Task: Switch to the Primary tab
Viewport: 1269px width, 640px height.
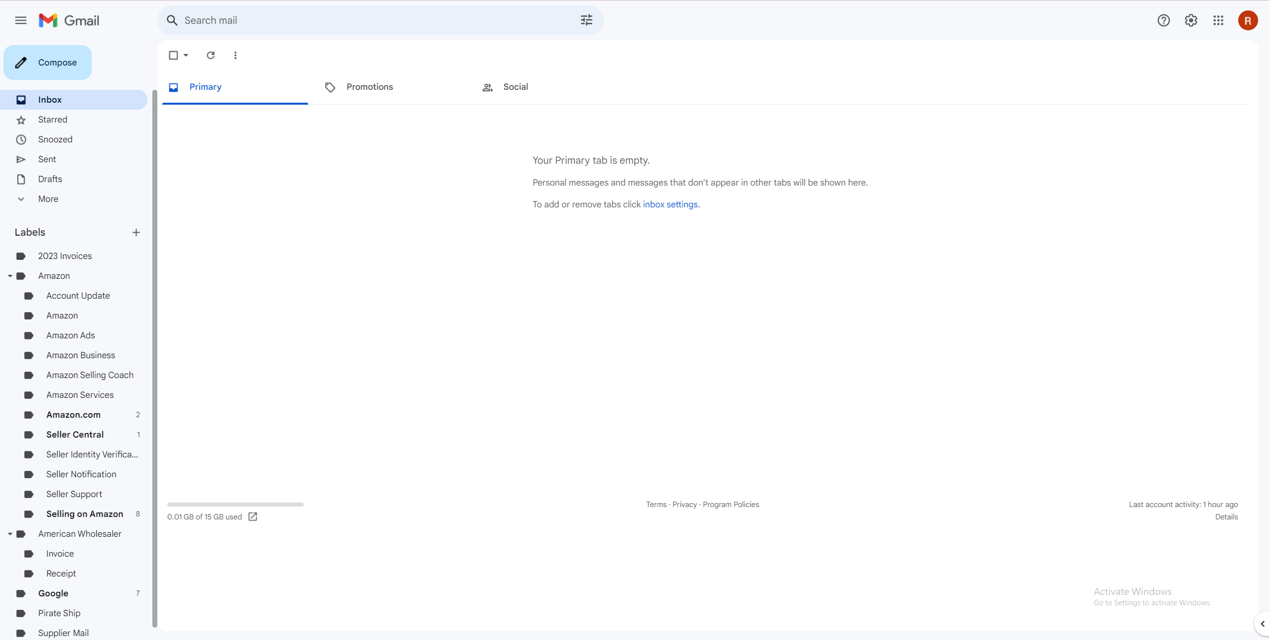Action: click(x=235, y=87)
